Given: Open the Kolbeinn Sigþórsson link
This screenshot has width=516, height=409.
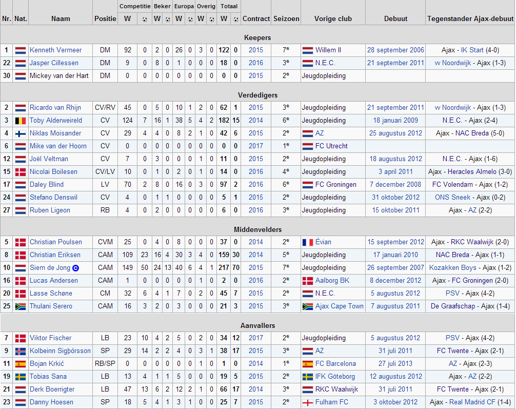Looking at the screenshot, I should coord(60,350).
